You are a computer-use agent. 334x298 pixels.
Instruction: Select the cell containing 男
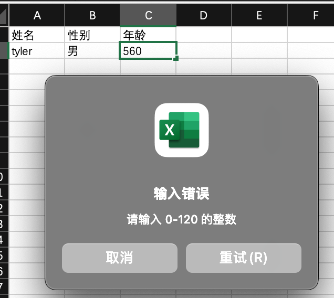[x=92, y=51]
